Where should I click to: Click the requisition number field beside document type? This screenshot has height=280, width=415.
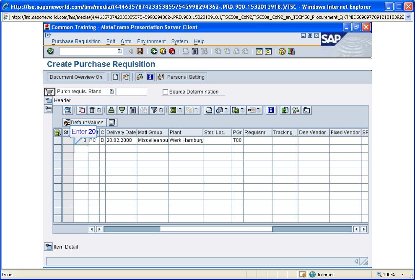(132, 92)
